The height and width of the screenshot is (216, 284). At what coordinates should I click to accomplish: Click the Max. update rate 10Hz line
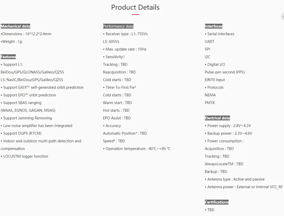click(125, 49)
